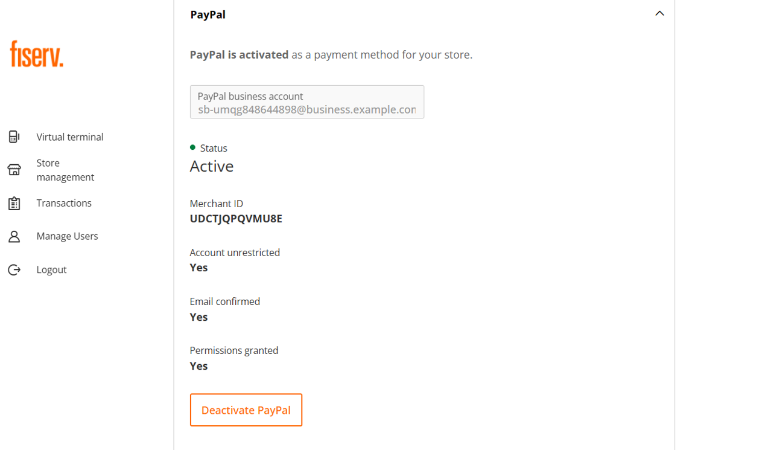This screenshot has height=450, width=762.
Task: Click the green Status indicator dot
Action: tap(192, 147)
